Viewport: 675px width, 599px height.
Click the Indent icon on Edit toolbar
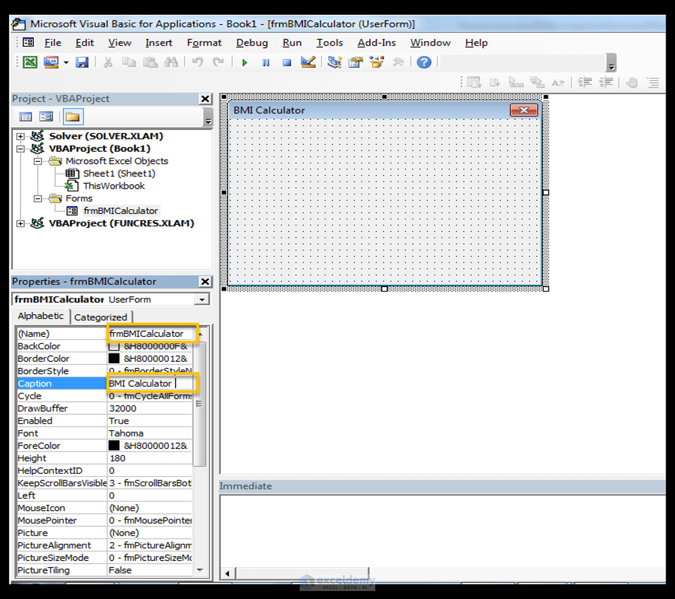[585, 82]
